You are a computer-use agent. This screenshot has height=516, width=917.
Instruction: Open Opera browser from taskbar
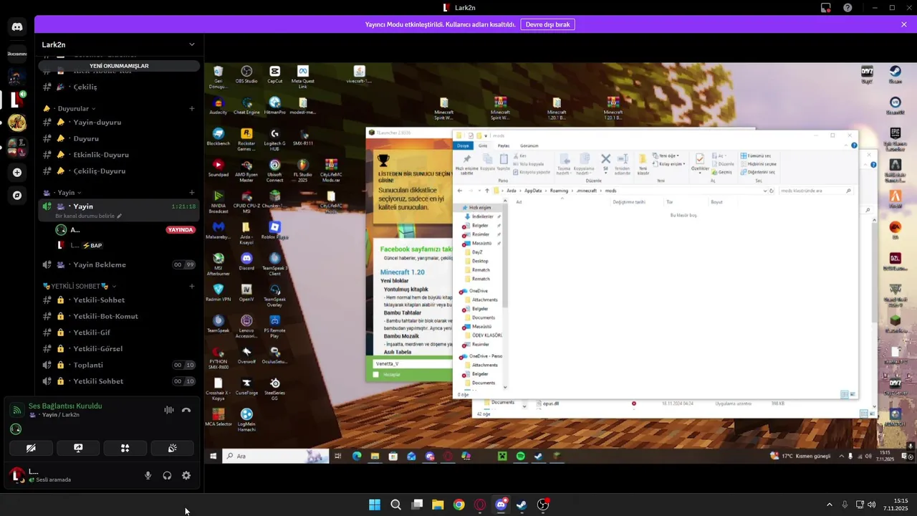click(x=480, y=505)
